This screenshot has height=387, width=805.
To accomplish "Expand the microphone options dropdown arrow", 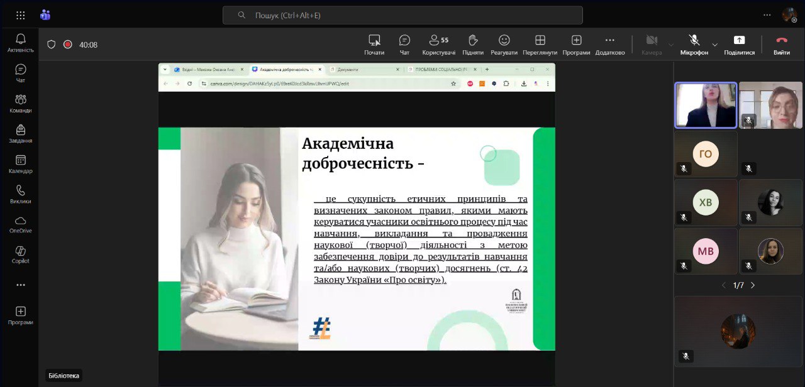I will point(714,45).
